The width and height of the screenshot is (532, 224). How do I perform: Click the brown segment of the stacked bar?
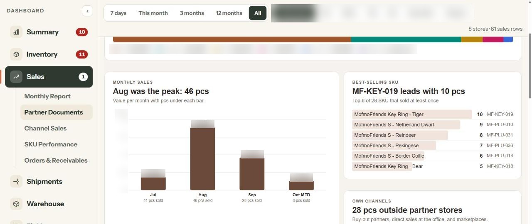232,39
